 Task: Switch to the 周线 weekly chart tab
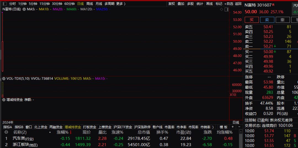90,4
